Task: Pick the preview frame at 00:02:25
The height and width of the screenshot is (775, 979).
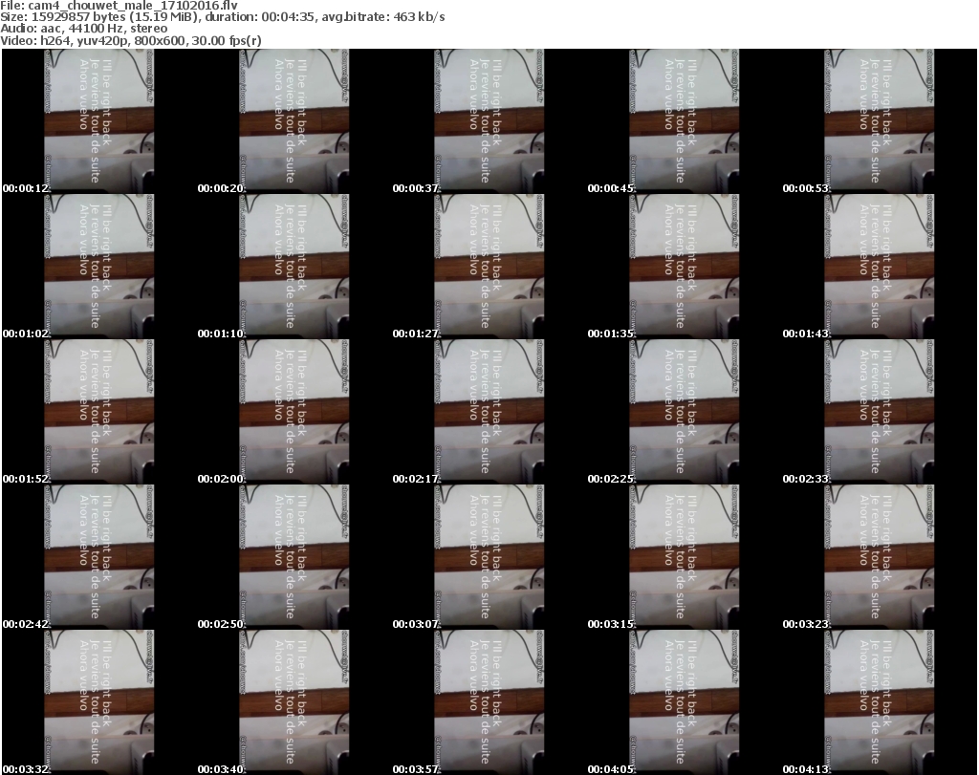Action: click(684, 412)
